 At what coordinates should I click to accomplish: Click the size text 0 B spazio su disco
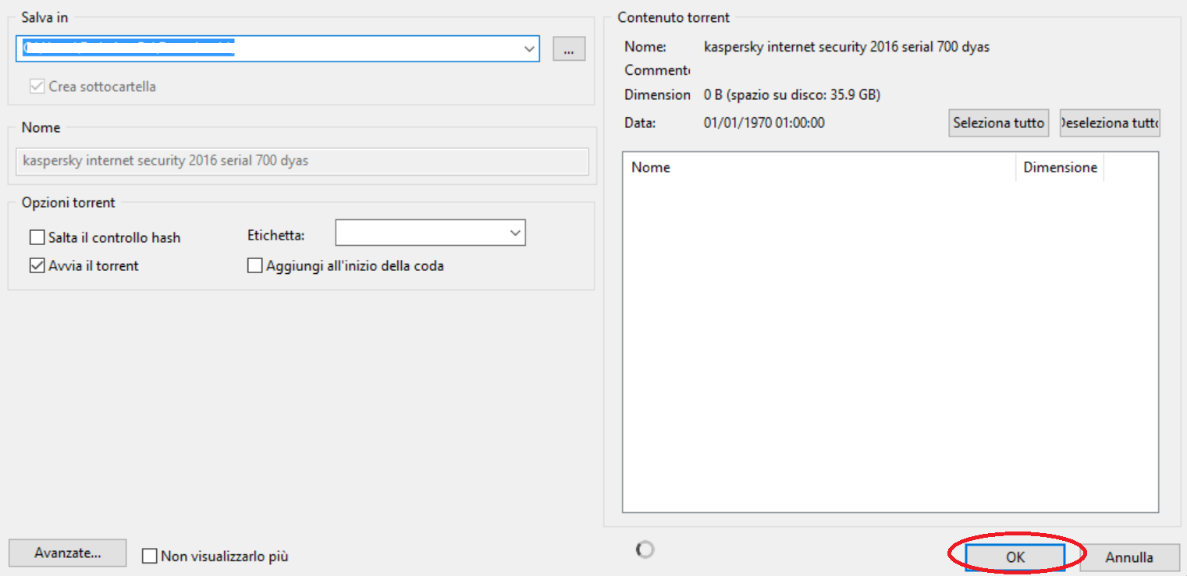[x=791, y=95]
